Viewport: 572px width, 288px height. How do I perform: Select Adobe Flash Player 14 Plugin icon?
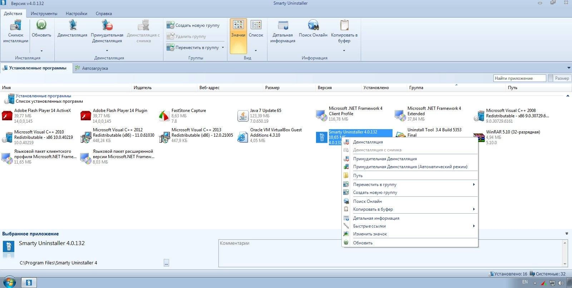pos(86,116)
